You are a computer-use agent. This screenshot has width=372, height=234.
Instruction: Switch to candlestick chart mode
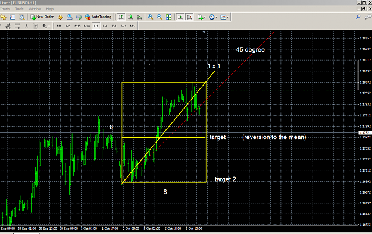130,17
